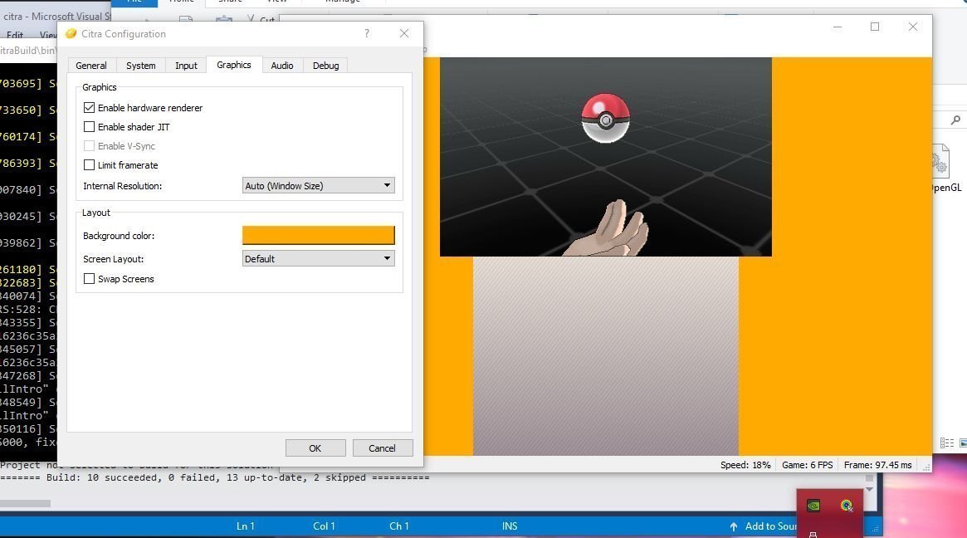This screenshot has height=538, width=967.
Task: Open the Audio tab
Action: 282,66
